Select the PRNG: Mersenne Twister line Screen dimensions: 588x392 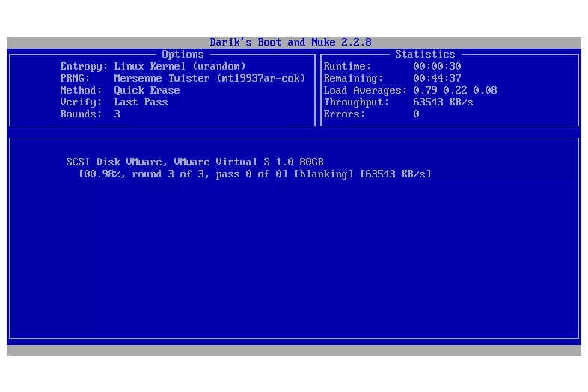click(183, 79)
